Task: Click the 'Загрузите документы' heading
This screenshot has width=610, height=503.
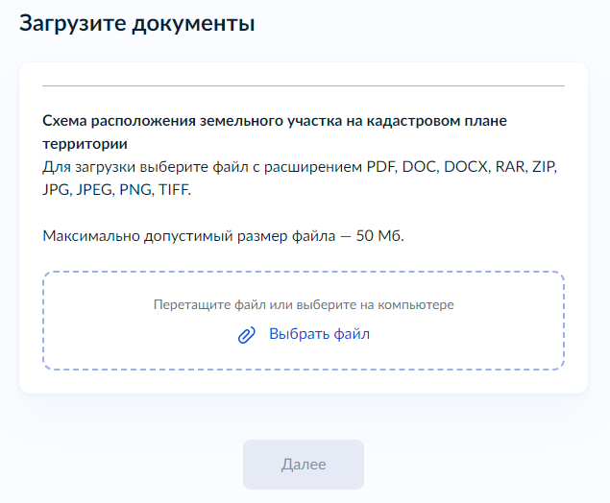Action: coord(137,23)
